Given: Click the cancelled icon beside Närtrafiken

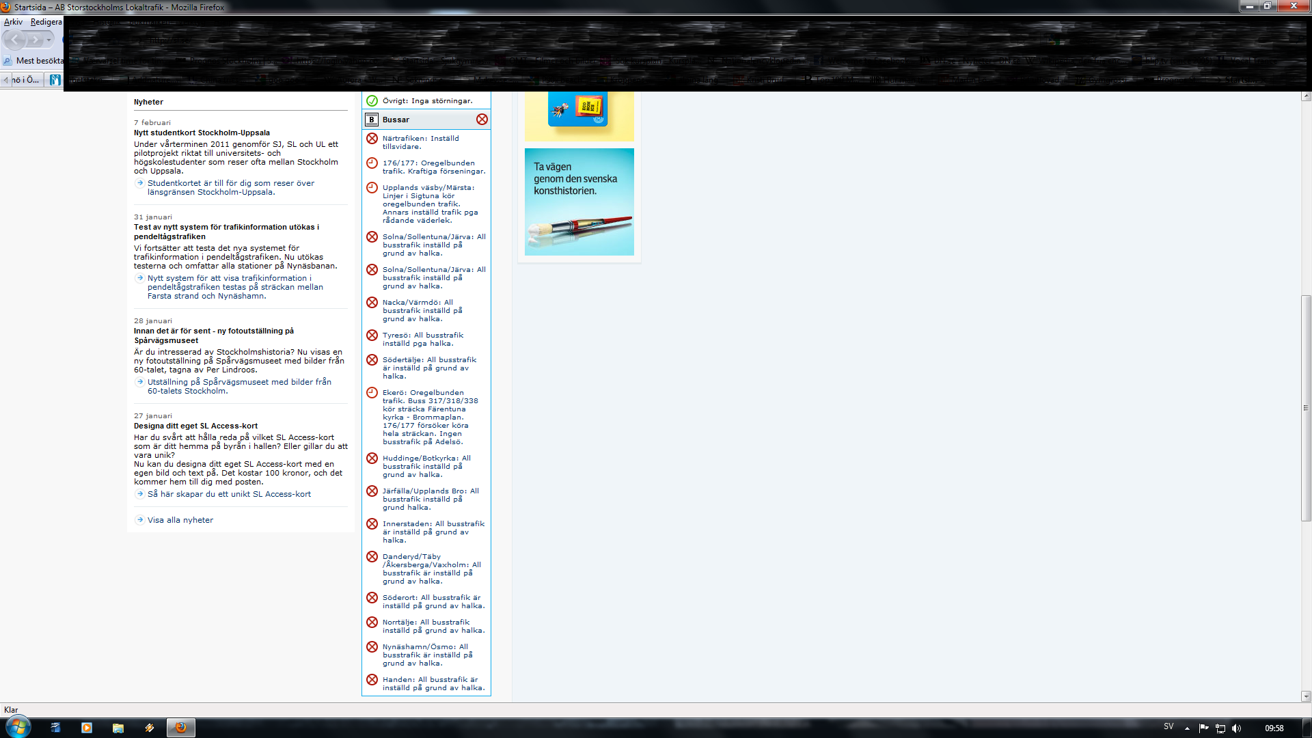Looking at the screenshot, I should pyautogui.click(x=372, y=139).
